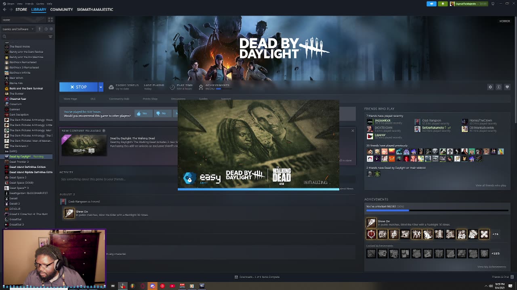The image size is (517, 290).
Task: Select Deathgarden: BLOODHARVEST in library
Action: 28,193
